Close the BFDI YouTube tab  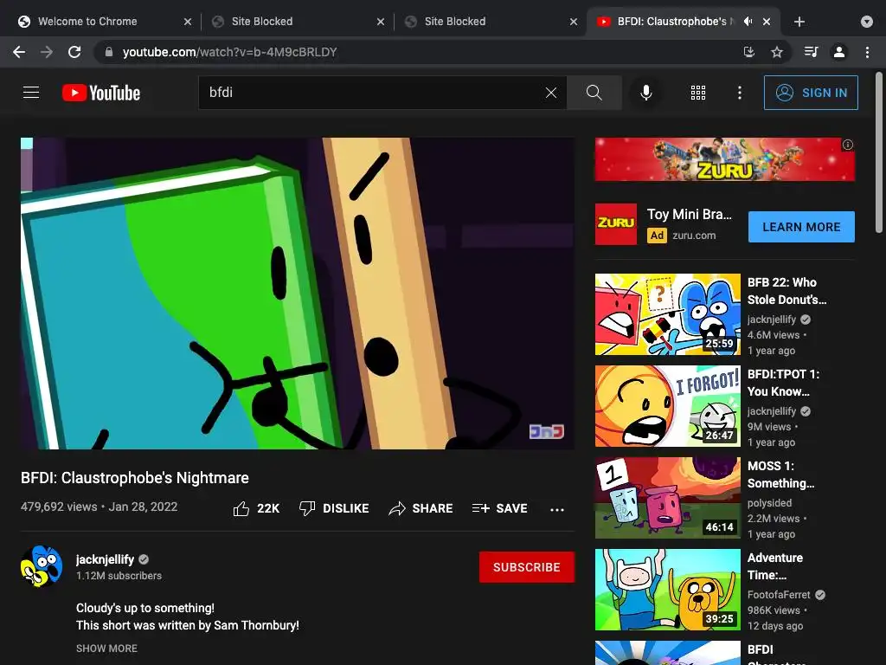click(x=767, y=22)
